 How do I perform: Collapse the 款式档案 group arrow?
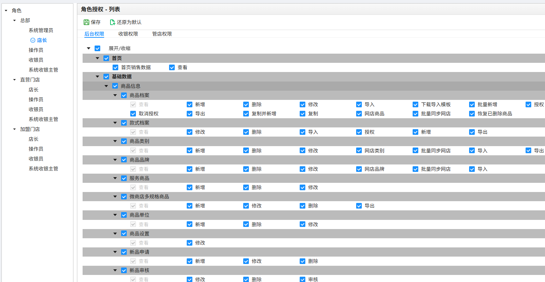115,123
